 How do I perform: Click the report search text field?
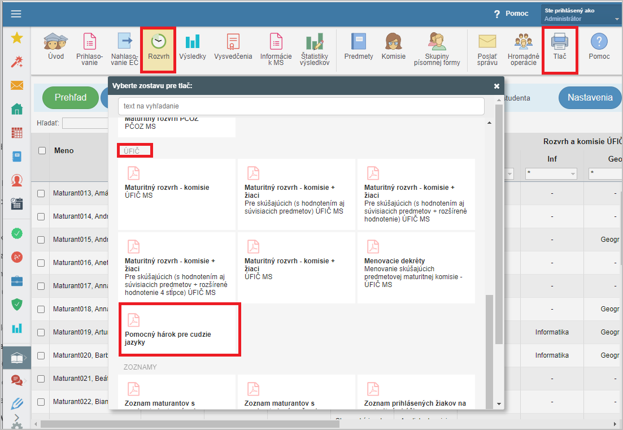(301, 106)
